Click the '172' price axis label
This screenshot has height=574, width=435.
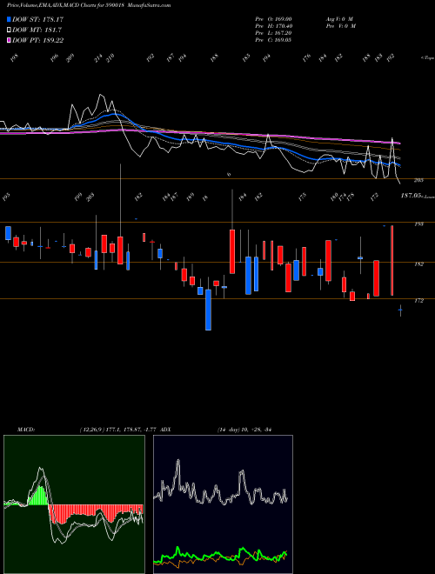click(x=418, y=301)
